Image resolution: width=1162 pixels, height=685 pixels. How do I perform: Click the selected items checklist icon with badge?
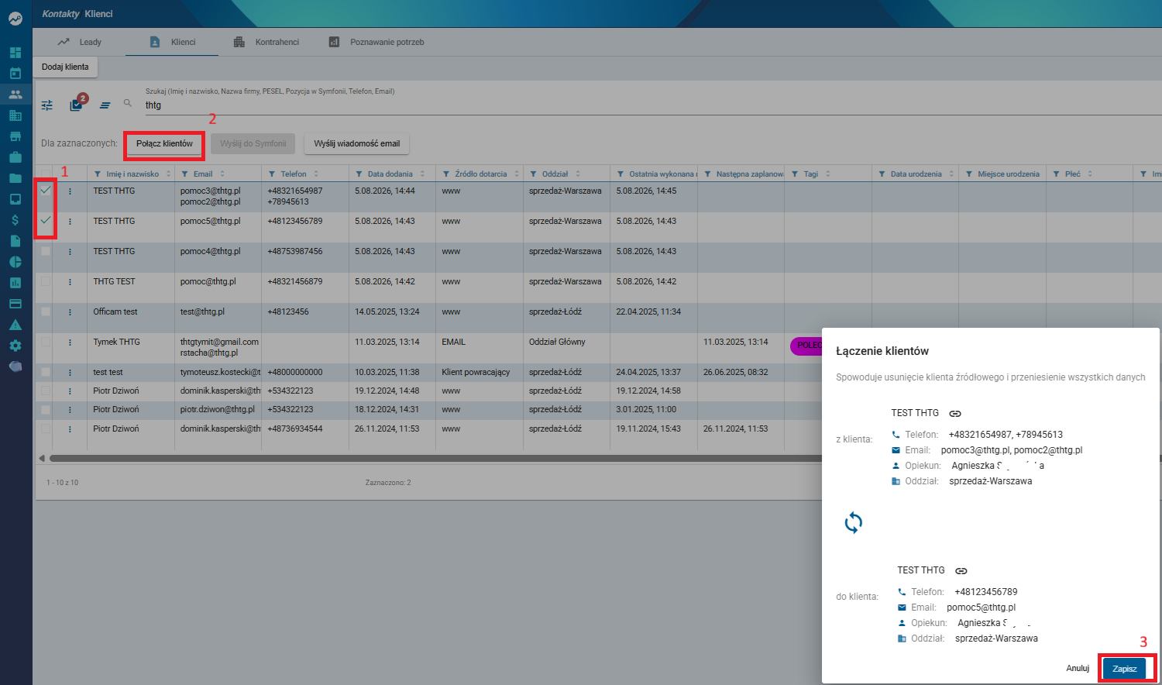[x=77, y=104]
